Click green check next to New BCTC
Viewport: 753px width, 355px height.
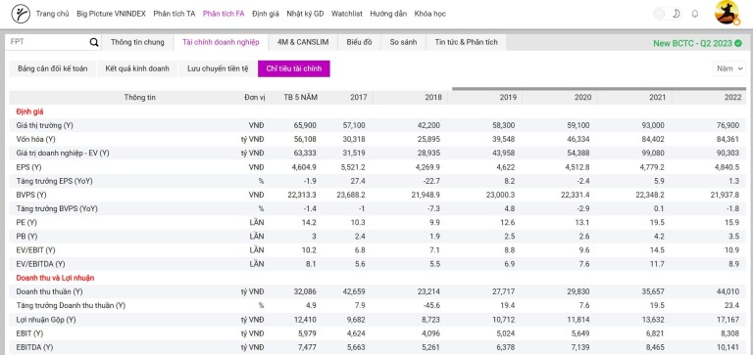point(738,43)
